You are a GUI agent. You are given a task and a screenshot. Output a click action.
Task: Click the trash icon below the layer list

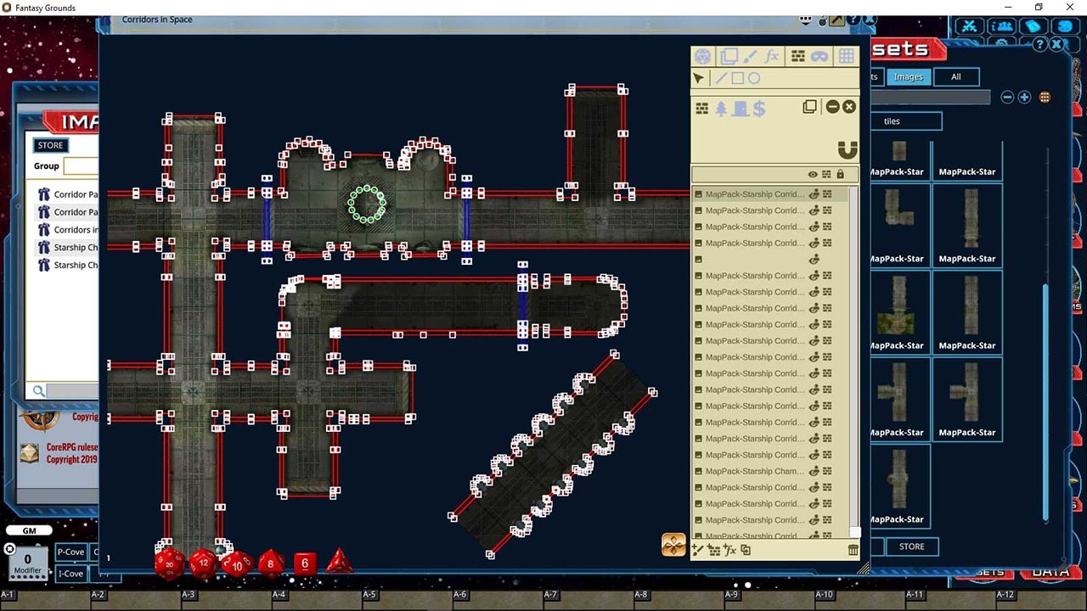click(853, 550)
